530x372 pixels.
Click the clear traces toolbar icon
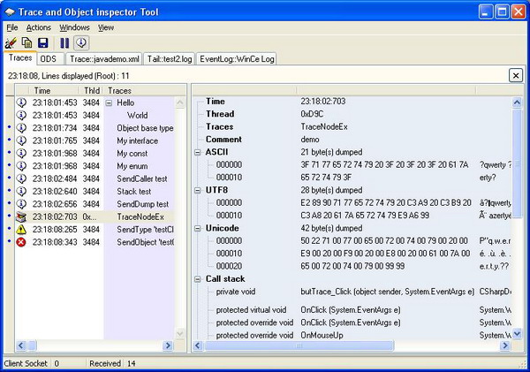pos(11,42)
